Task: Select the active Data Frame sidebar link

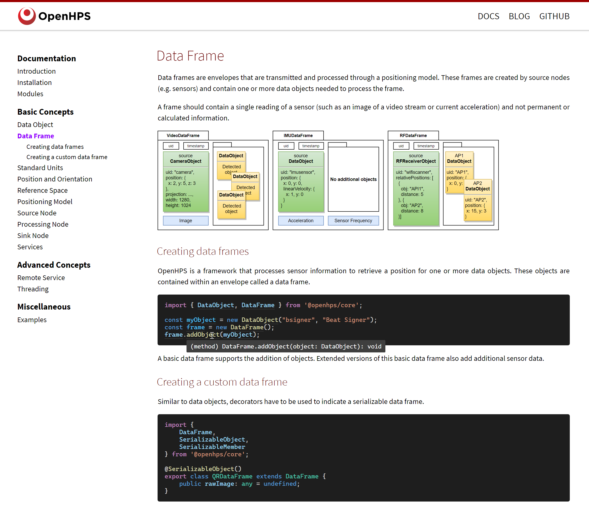Action: (36, 136)
